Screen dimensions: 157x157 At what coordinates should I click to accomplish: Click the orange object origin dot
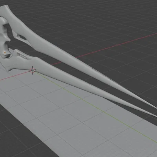(5, 53)
